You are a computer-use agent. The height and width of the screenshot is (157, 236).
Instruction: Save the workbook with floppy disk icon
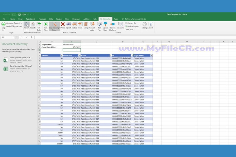[19, 15]
